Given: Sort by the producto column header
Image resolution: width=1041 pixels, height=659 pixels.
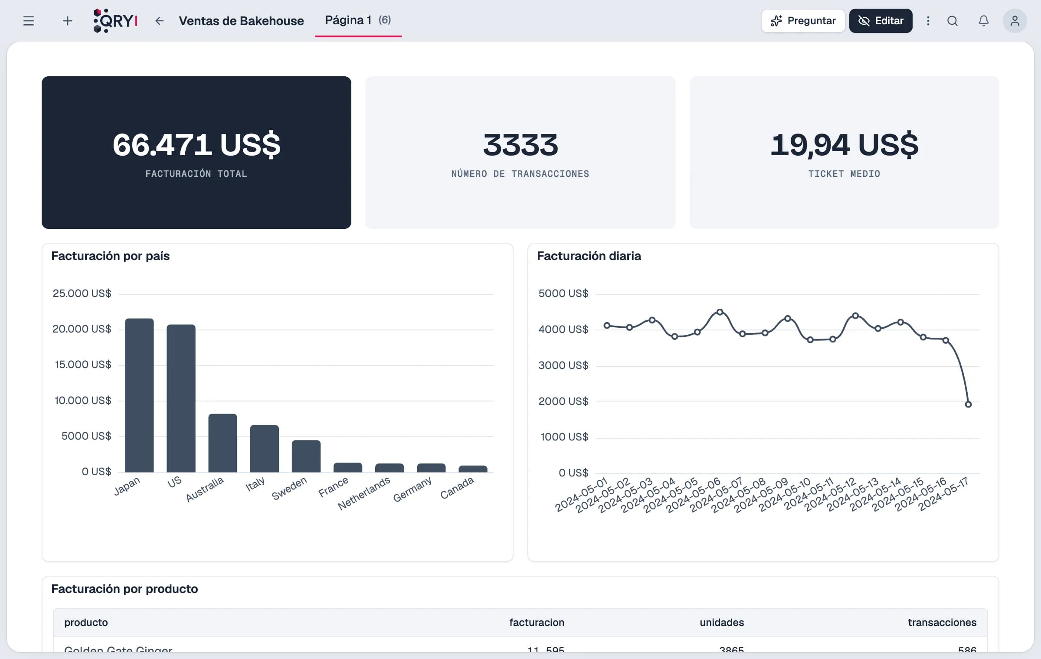Looking at the screenshot, I should pyautogui.click(x=86, y=623).
